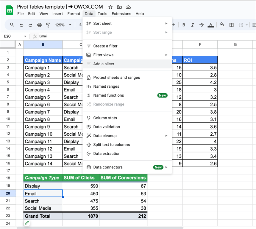The image size is (256, 229).
Task: Print the spreadsheet
Action: point(39,25)
